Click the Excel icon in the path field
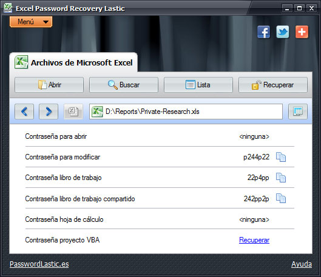This screenshot has height=277, width=321. click(x=97, y=112)
